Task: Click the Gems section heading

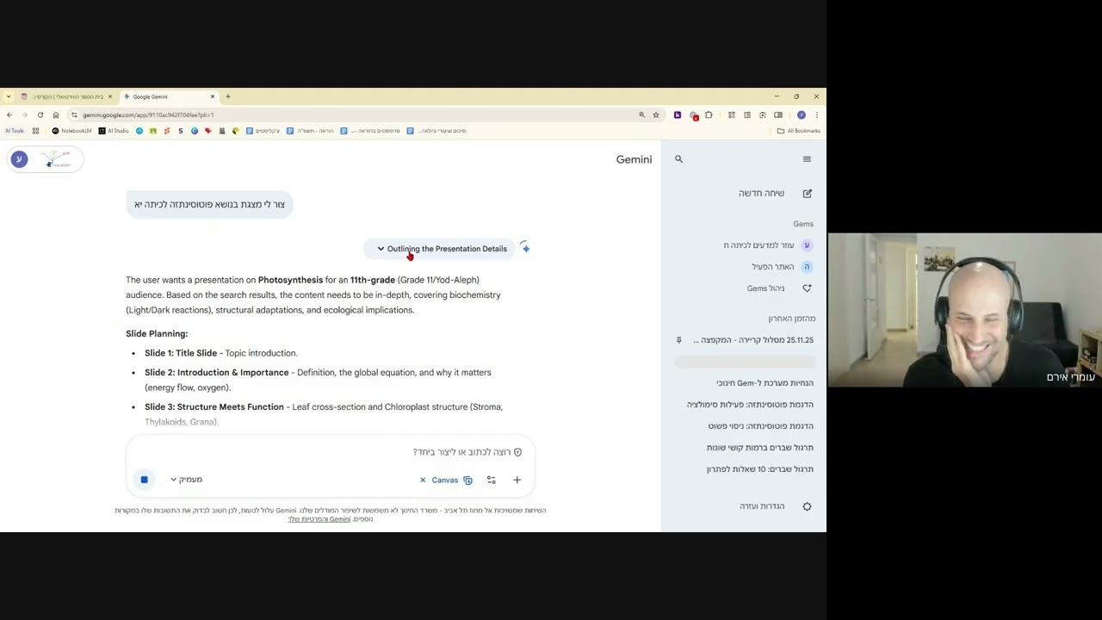Action: click(x=802, y=224)
